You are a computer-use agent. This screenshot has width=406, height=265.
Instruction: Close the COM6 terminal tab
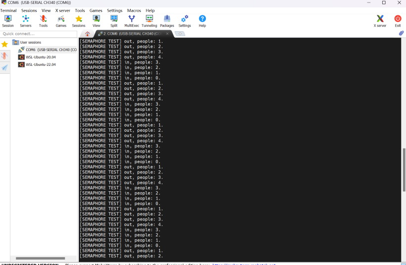(x=167, y=34)
